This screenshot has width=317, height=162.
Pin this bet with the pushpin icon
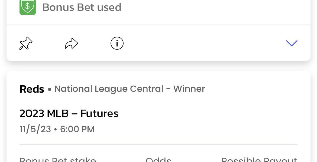pos(26,43)
